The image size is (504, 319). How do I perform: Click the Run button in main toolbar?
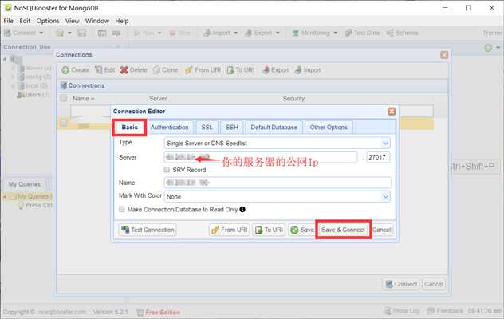144,33
